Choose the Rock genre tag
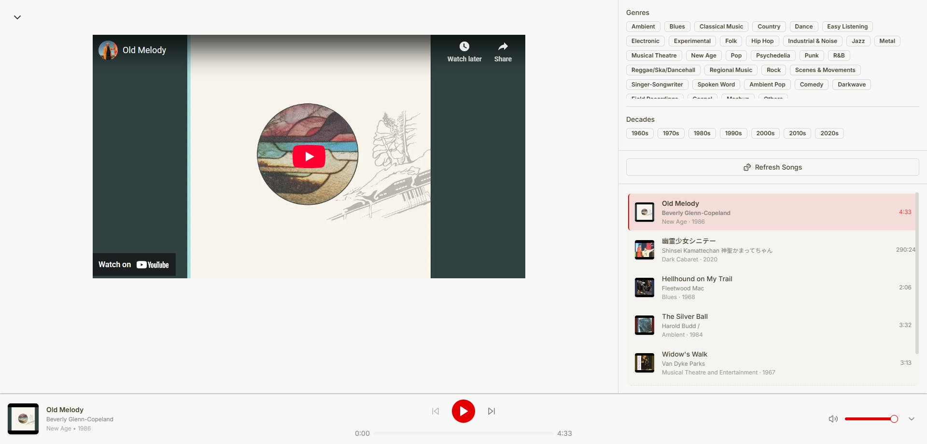927x444 pixels. coord(773,70)
